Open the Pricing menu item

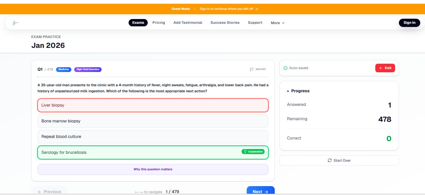click(x=159, y=23)
